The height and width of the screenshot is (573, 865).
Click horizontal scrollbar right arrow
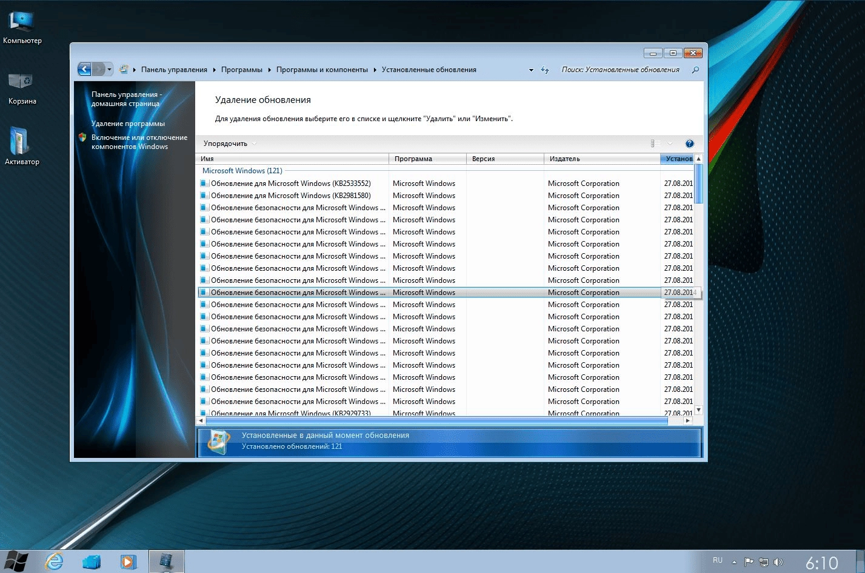click(x=687, y=420)
